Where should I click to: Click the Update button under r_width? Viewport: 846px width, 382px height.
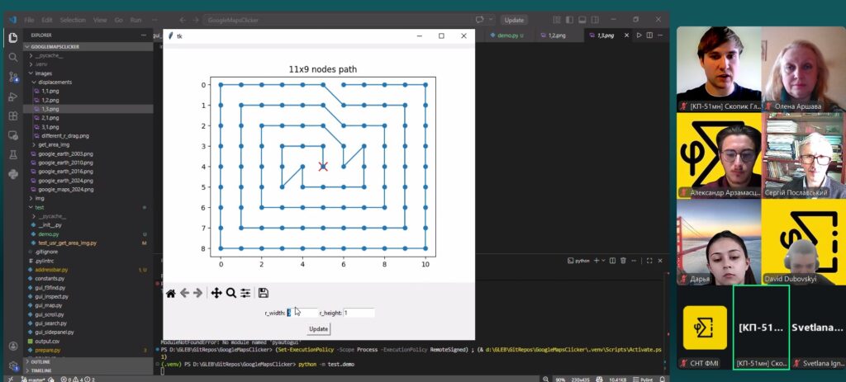point(318,328)
